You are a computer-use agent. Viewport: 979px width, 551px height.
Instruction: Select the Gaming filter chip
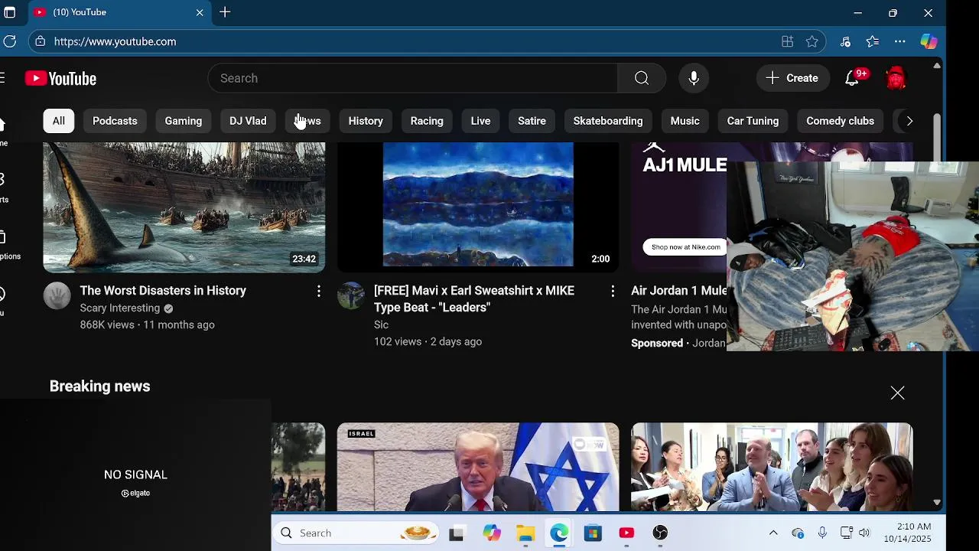(184, 121)
